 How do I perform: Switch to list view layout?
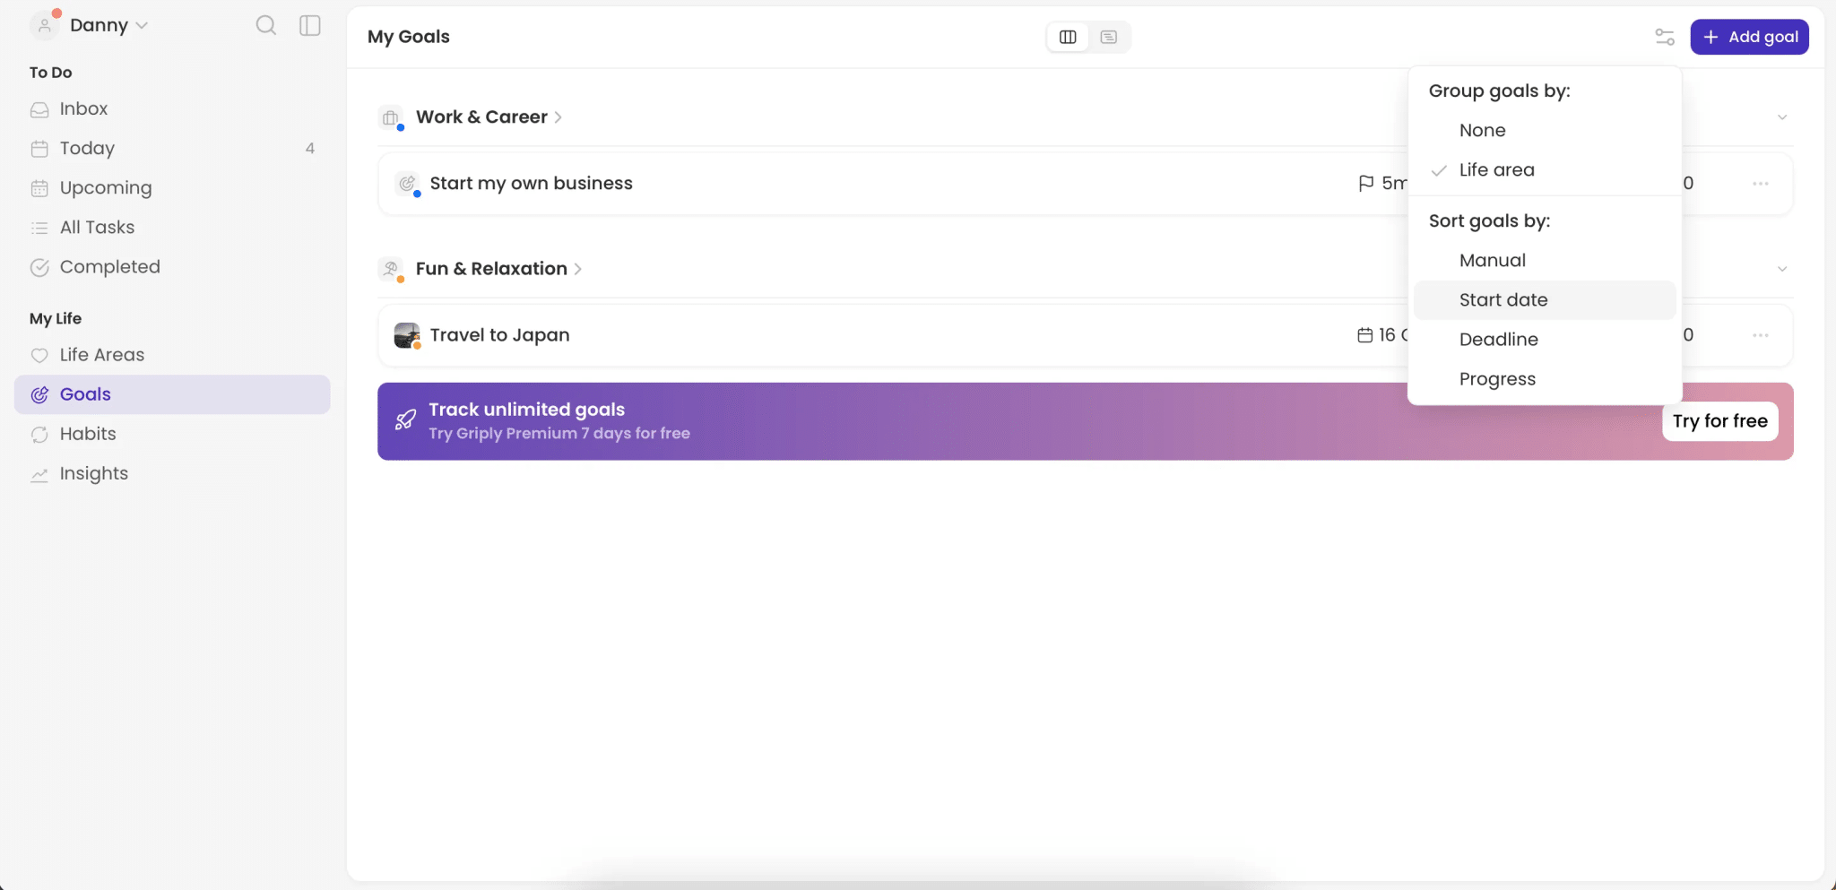[x=1109, y=37]
